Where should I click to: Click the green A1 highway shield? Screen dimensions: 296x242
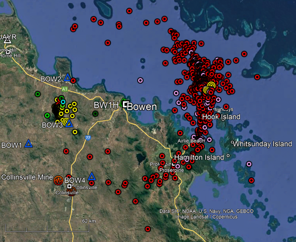click(x=65, y=89)
